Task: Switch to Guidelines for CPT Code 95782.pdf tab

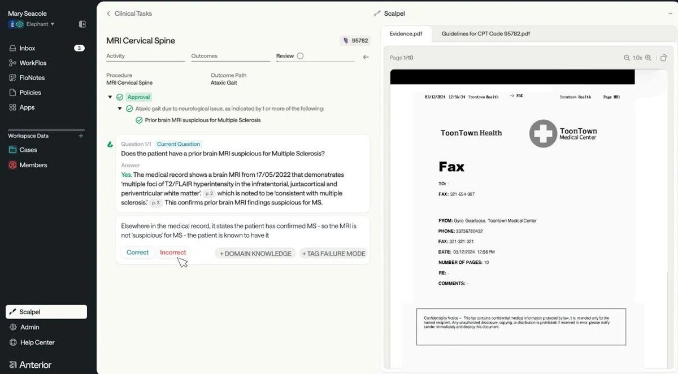Action: tap(485, 34)
